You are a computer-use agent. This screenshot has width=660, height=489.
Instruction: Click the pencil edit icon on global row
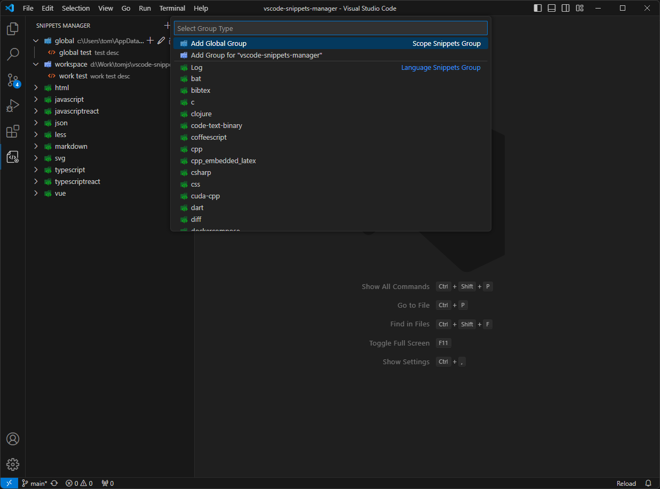pos(161,41)
